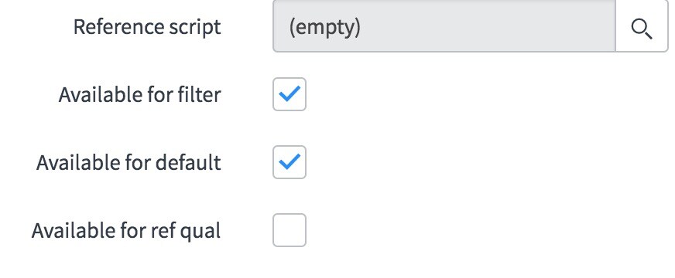Click the (empty) placeholder text
Image resolution: width=675 pixels, height=278 pixels.
324,28
